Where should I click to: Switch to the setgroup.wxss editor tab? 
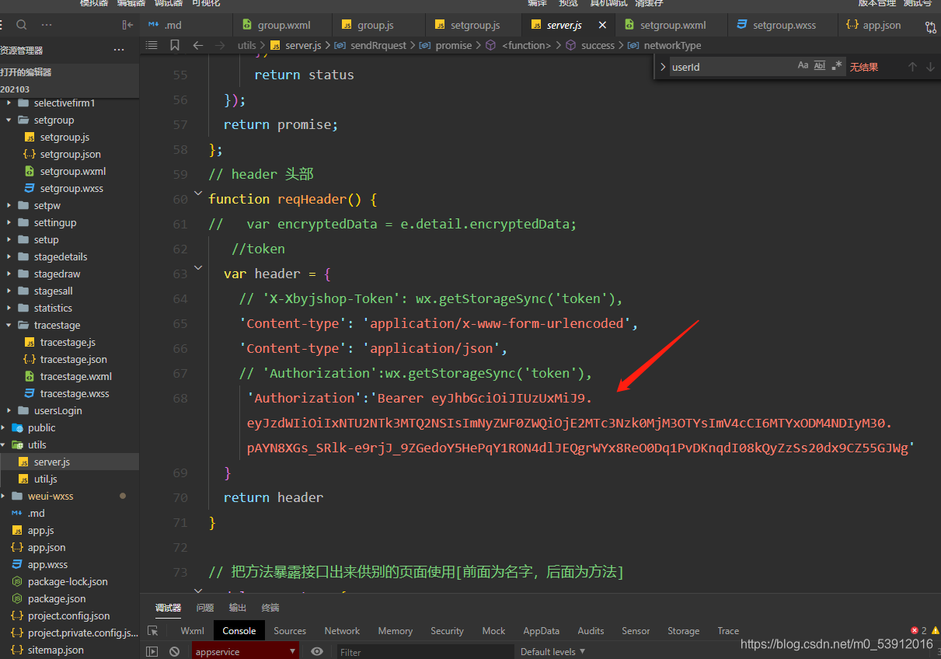(x=784, y=25)
